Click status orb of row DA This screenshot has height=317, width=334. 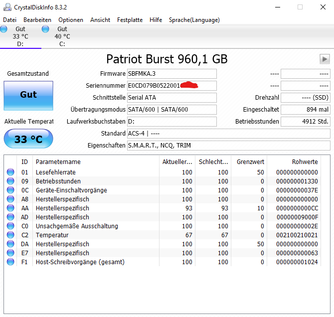pyautogui.click(x=10, y=244)
